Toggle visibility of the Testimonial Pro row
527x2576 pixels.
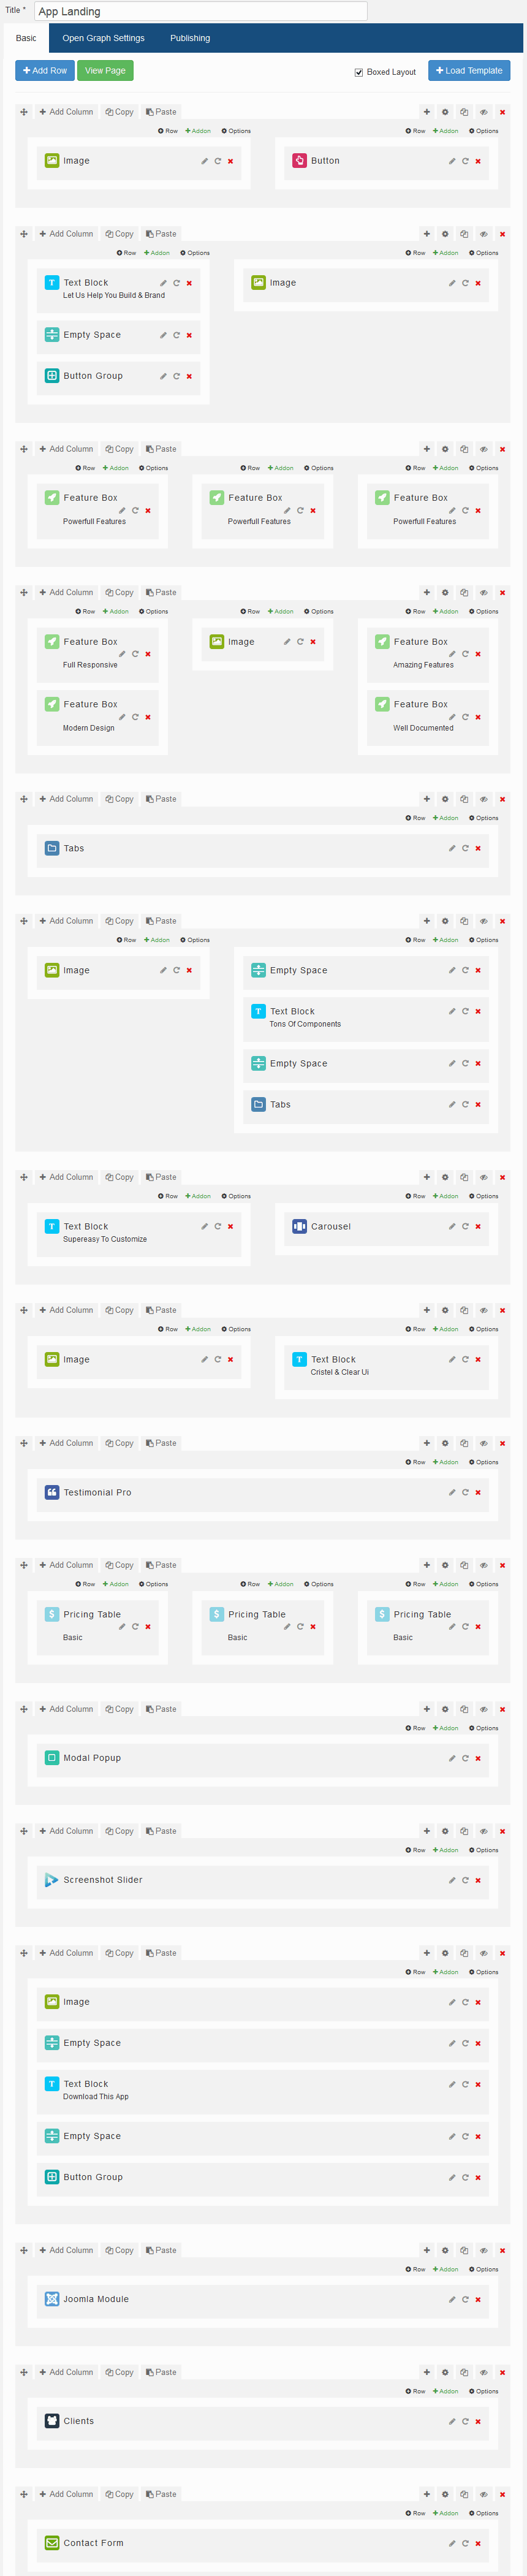pos(484,1444)
